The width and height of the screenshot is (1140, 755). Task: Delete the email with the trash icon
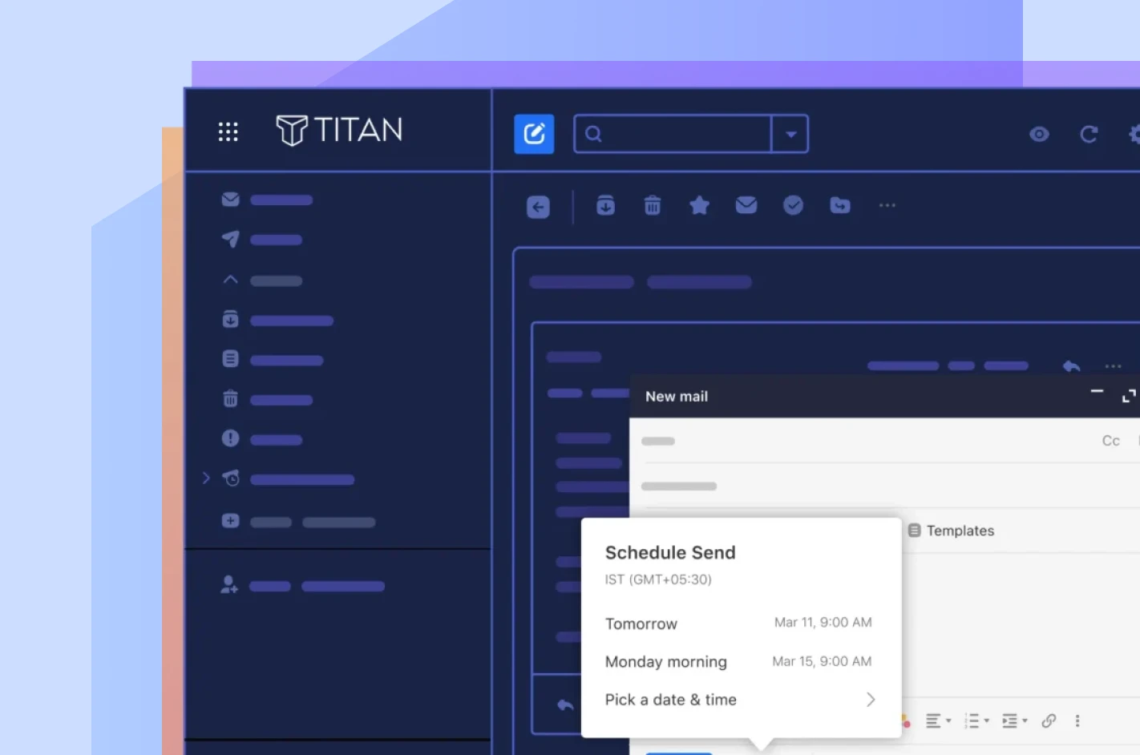pyautogui.click(x=653, y=206)
